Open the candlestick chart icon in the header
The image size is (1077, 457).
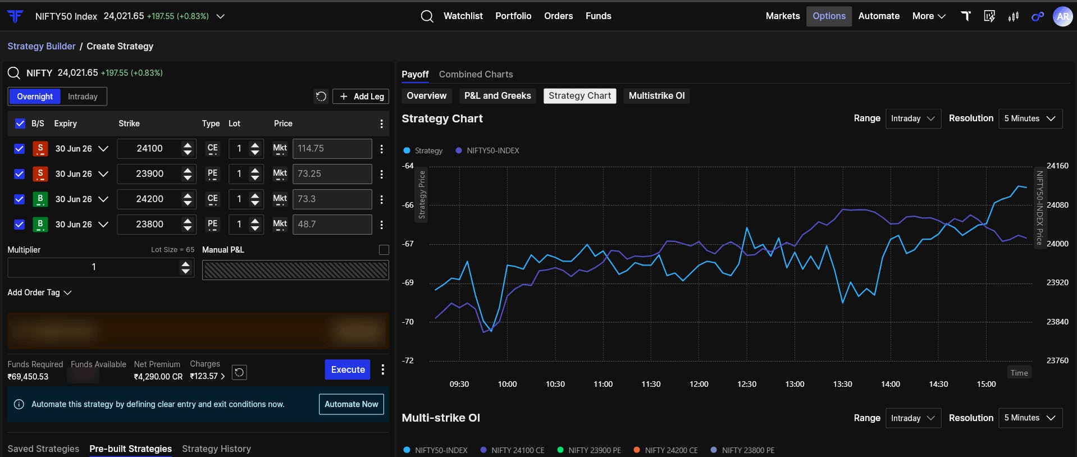click(1014, 16)
